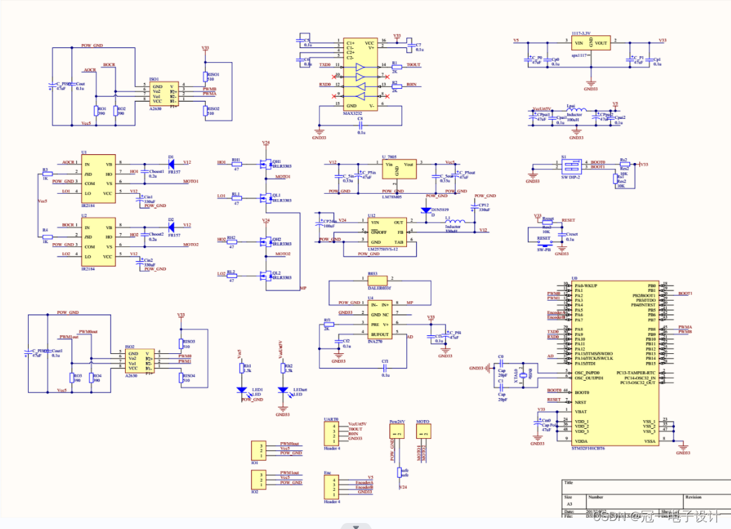Select the QH2 IRLR3303 MOSFET
The height and width of the screenshot is (529, 731).
265,241
